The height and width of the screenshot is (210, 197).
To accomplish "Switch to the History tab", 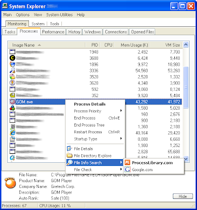I will point(74,31).
